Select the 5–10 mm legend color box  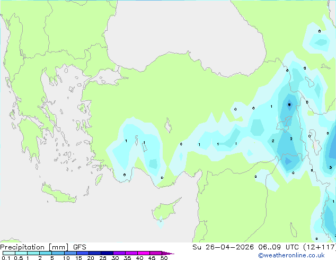point(58,253)
